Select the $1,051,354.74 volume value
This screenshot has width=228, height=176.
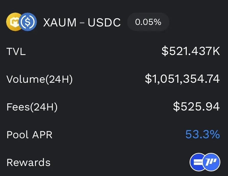[182, 79]
